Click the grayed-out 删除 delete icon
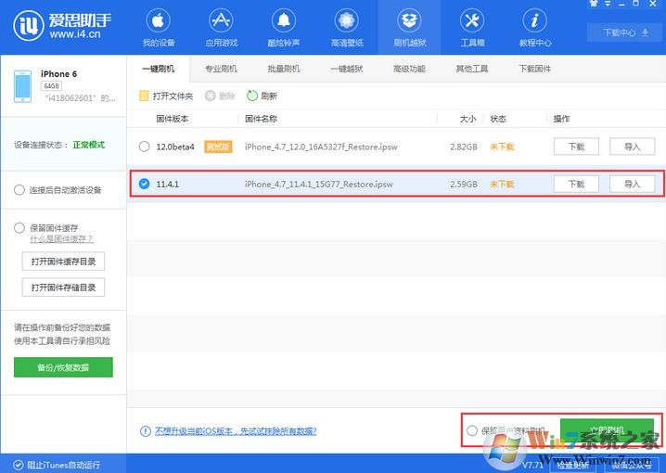Viewport: 666px width, 473px height. pos(210,96)
